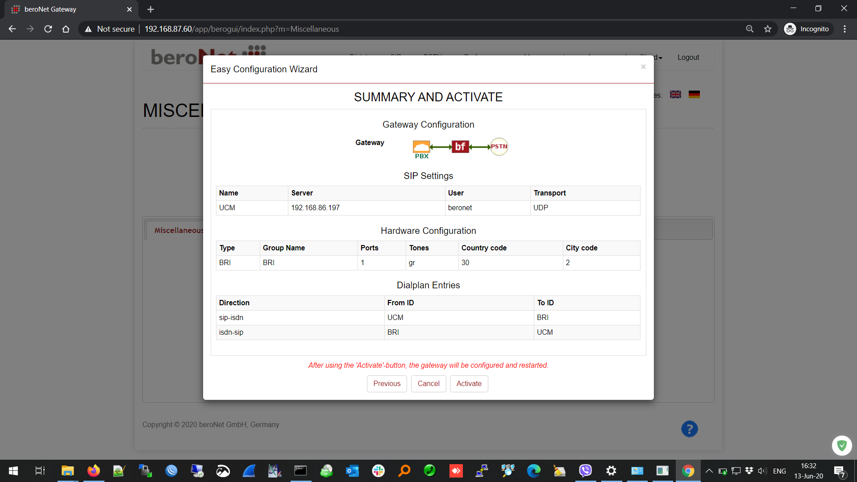Select the Miscellaneous tab
The height and width of the screenshot is (482, 857).
(179, 230)
